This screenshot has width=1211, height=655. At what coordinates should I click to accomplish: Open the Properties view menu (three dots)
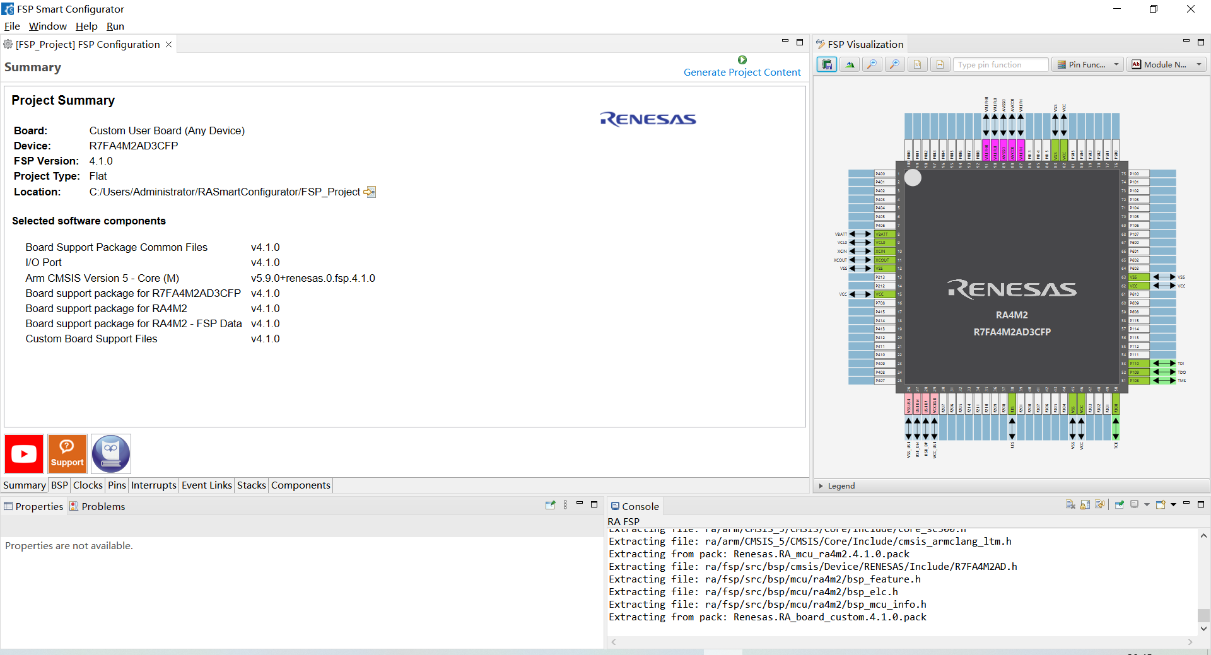[x=565, y=505]
